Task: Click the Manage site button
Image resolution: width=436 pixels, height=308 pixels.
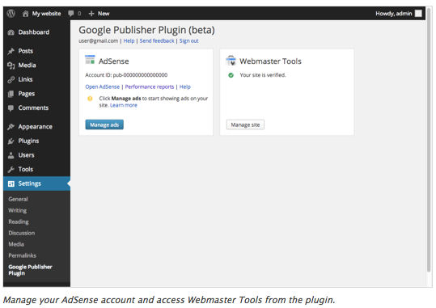Action: [245, 124]
